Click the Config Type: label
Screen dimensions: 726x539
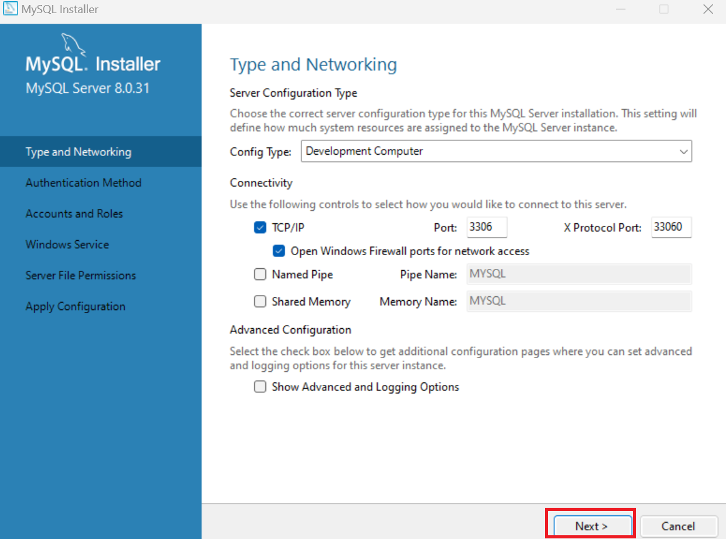[261, 152]
